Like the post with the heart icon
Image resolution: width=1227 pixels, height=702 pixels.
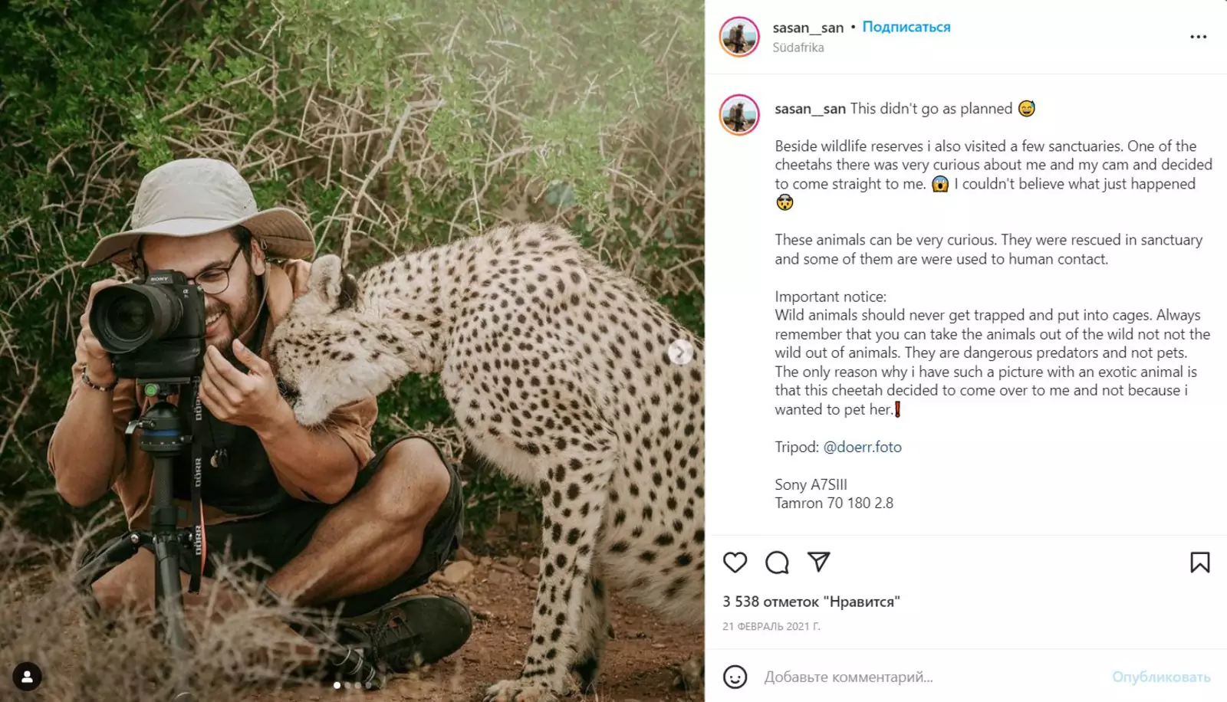click(735, 563)
